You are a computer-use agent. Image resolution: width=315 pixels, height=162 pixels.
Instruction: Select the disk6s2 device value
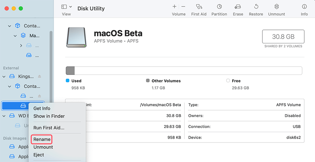point(294,137)
